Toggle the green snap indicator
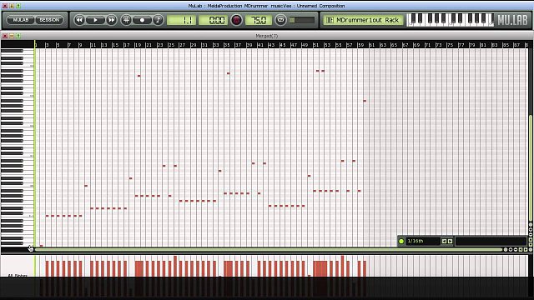Screen dimensions: 534x300 [401, 241]
